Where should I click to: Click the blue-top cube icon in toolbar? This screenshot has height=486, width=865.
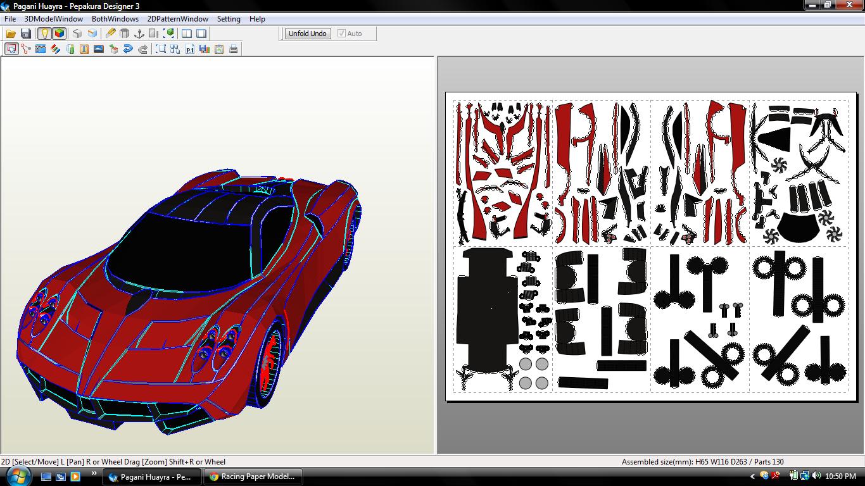92,34
